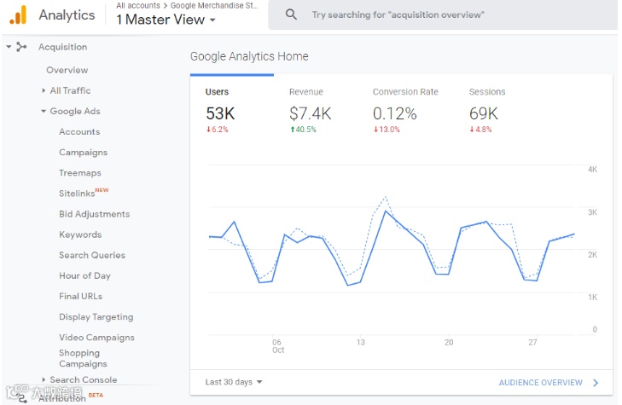Open the Keywords report
Image resolution: width=622 pixels, height=405 pixels.
click(80, 234)
